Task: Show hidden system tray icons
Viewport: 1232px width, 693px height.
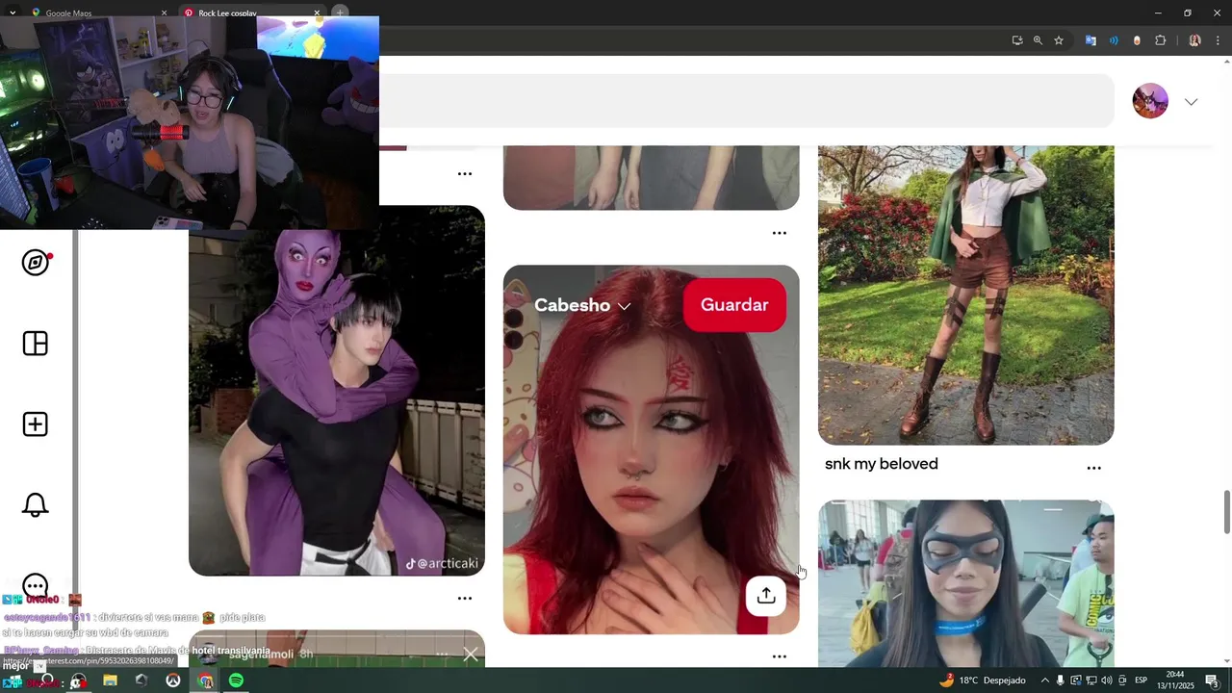Action: click(x=1045, y=680)
